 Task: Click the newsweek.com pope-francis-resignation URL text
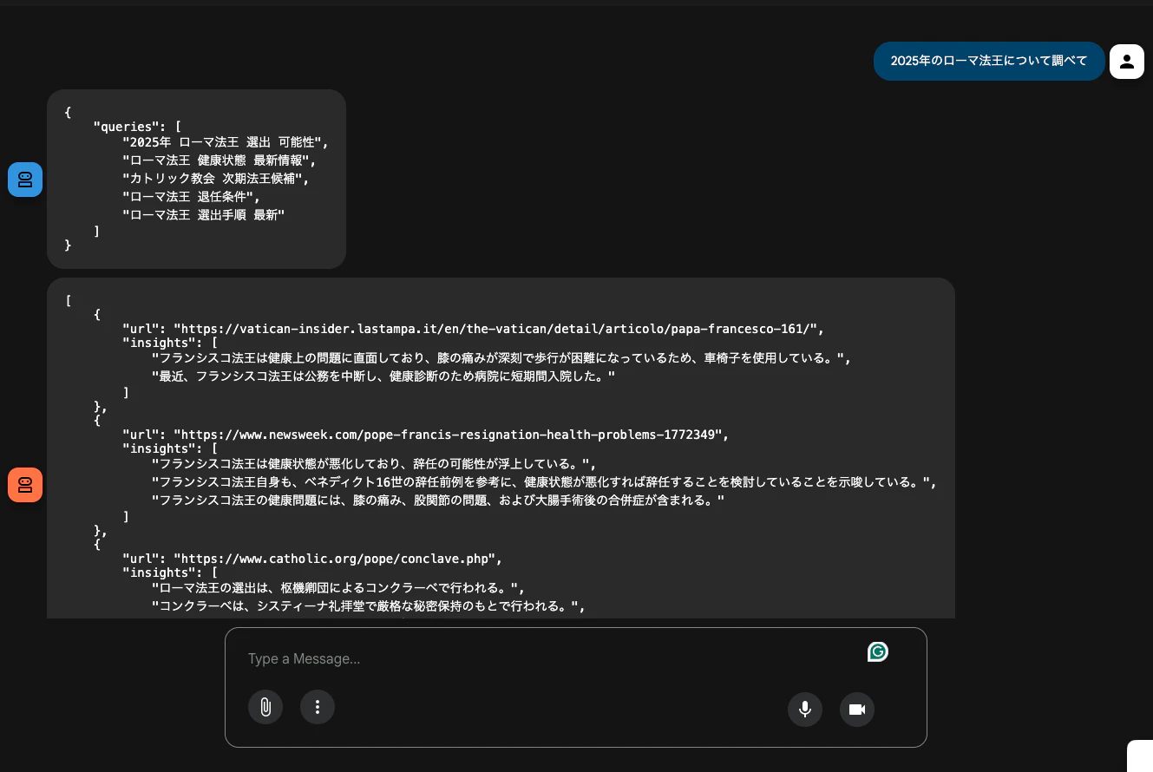point(448,435)
